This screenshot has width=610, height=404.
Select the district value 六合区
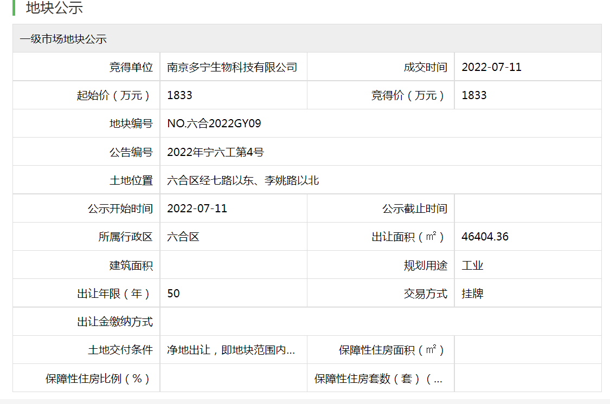[183, 237]
